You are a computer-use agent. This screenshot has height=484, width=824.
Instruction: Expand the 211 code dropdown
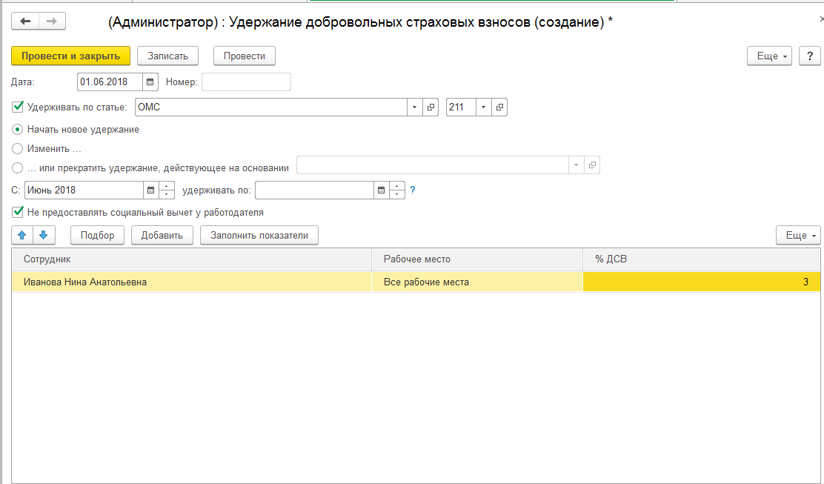pyautogui.click(x=483, y=107)
